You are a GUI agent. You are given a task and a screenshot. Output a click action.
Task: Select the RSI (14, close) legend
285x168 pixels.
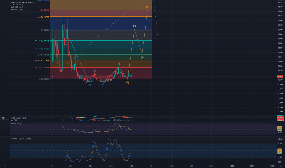16,123
